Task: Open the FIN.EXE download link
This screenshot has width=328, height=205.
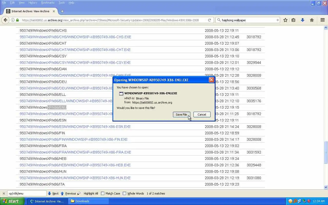Action: tap(74, 139)
